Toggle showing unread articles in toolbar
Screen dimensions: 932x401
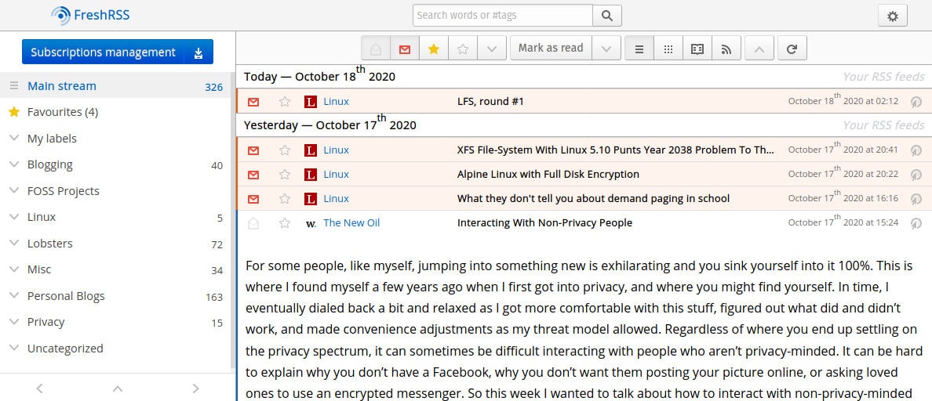pos(405,49)
